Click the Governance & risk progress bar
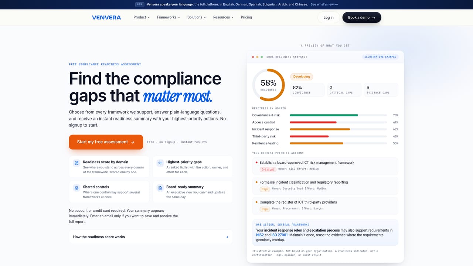 338,115
